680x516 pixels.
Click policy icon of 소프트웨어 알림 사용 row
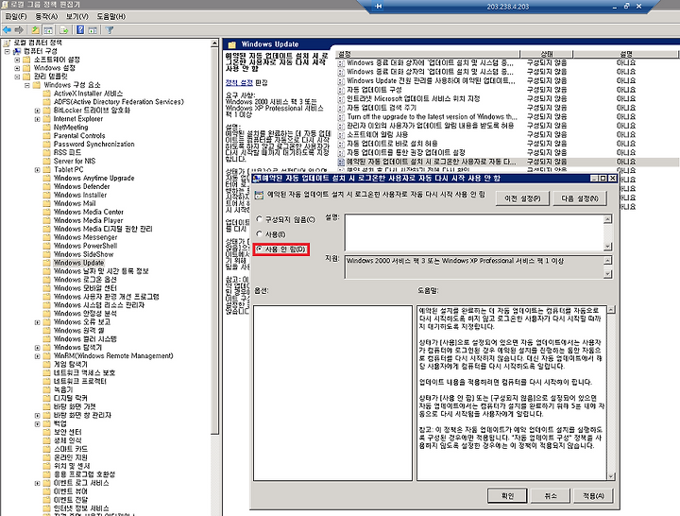pyautogui.click(x=341, y=134)
